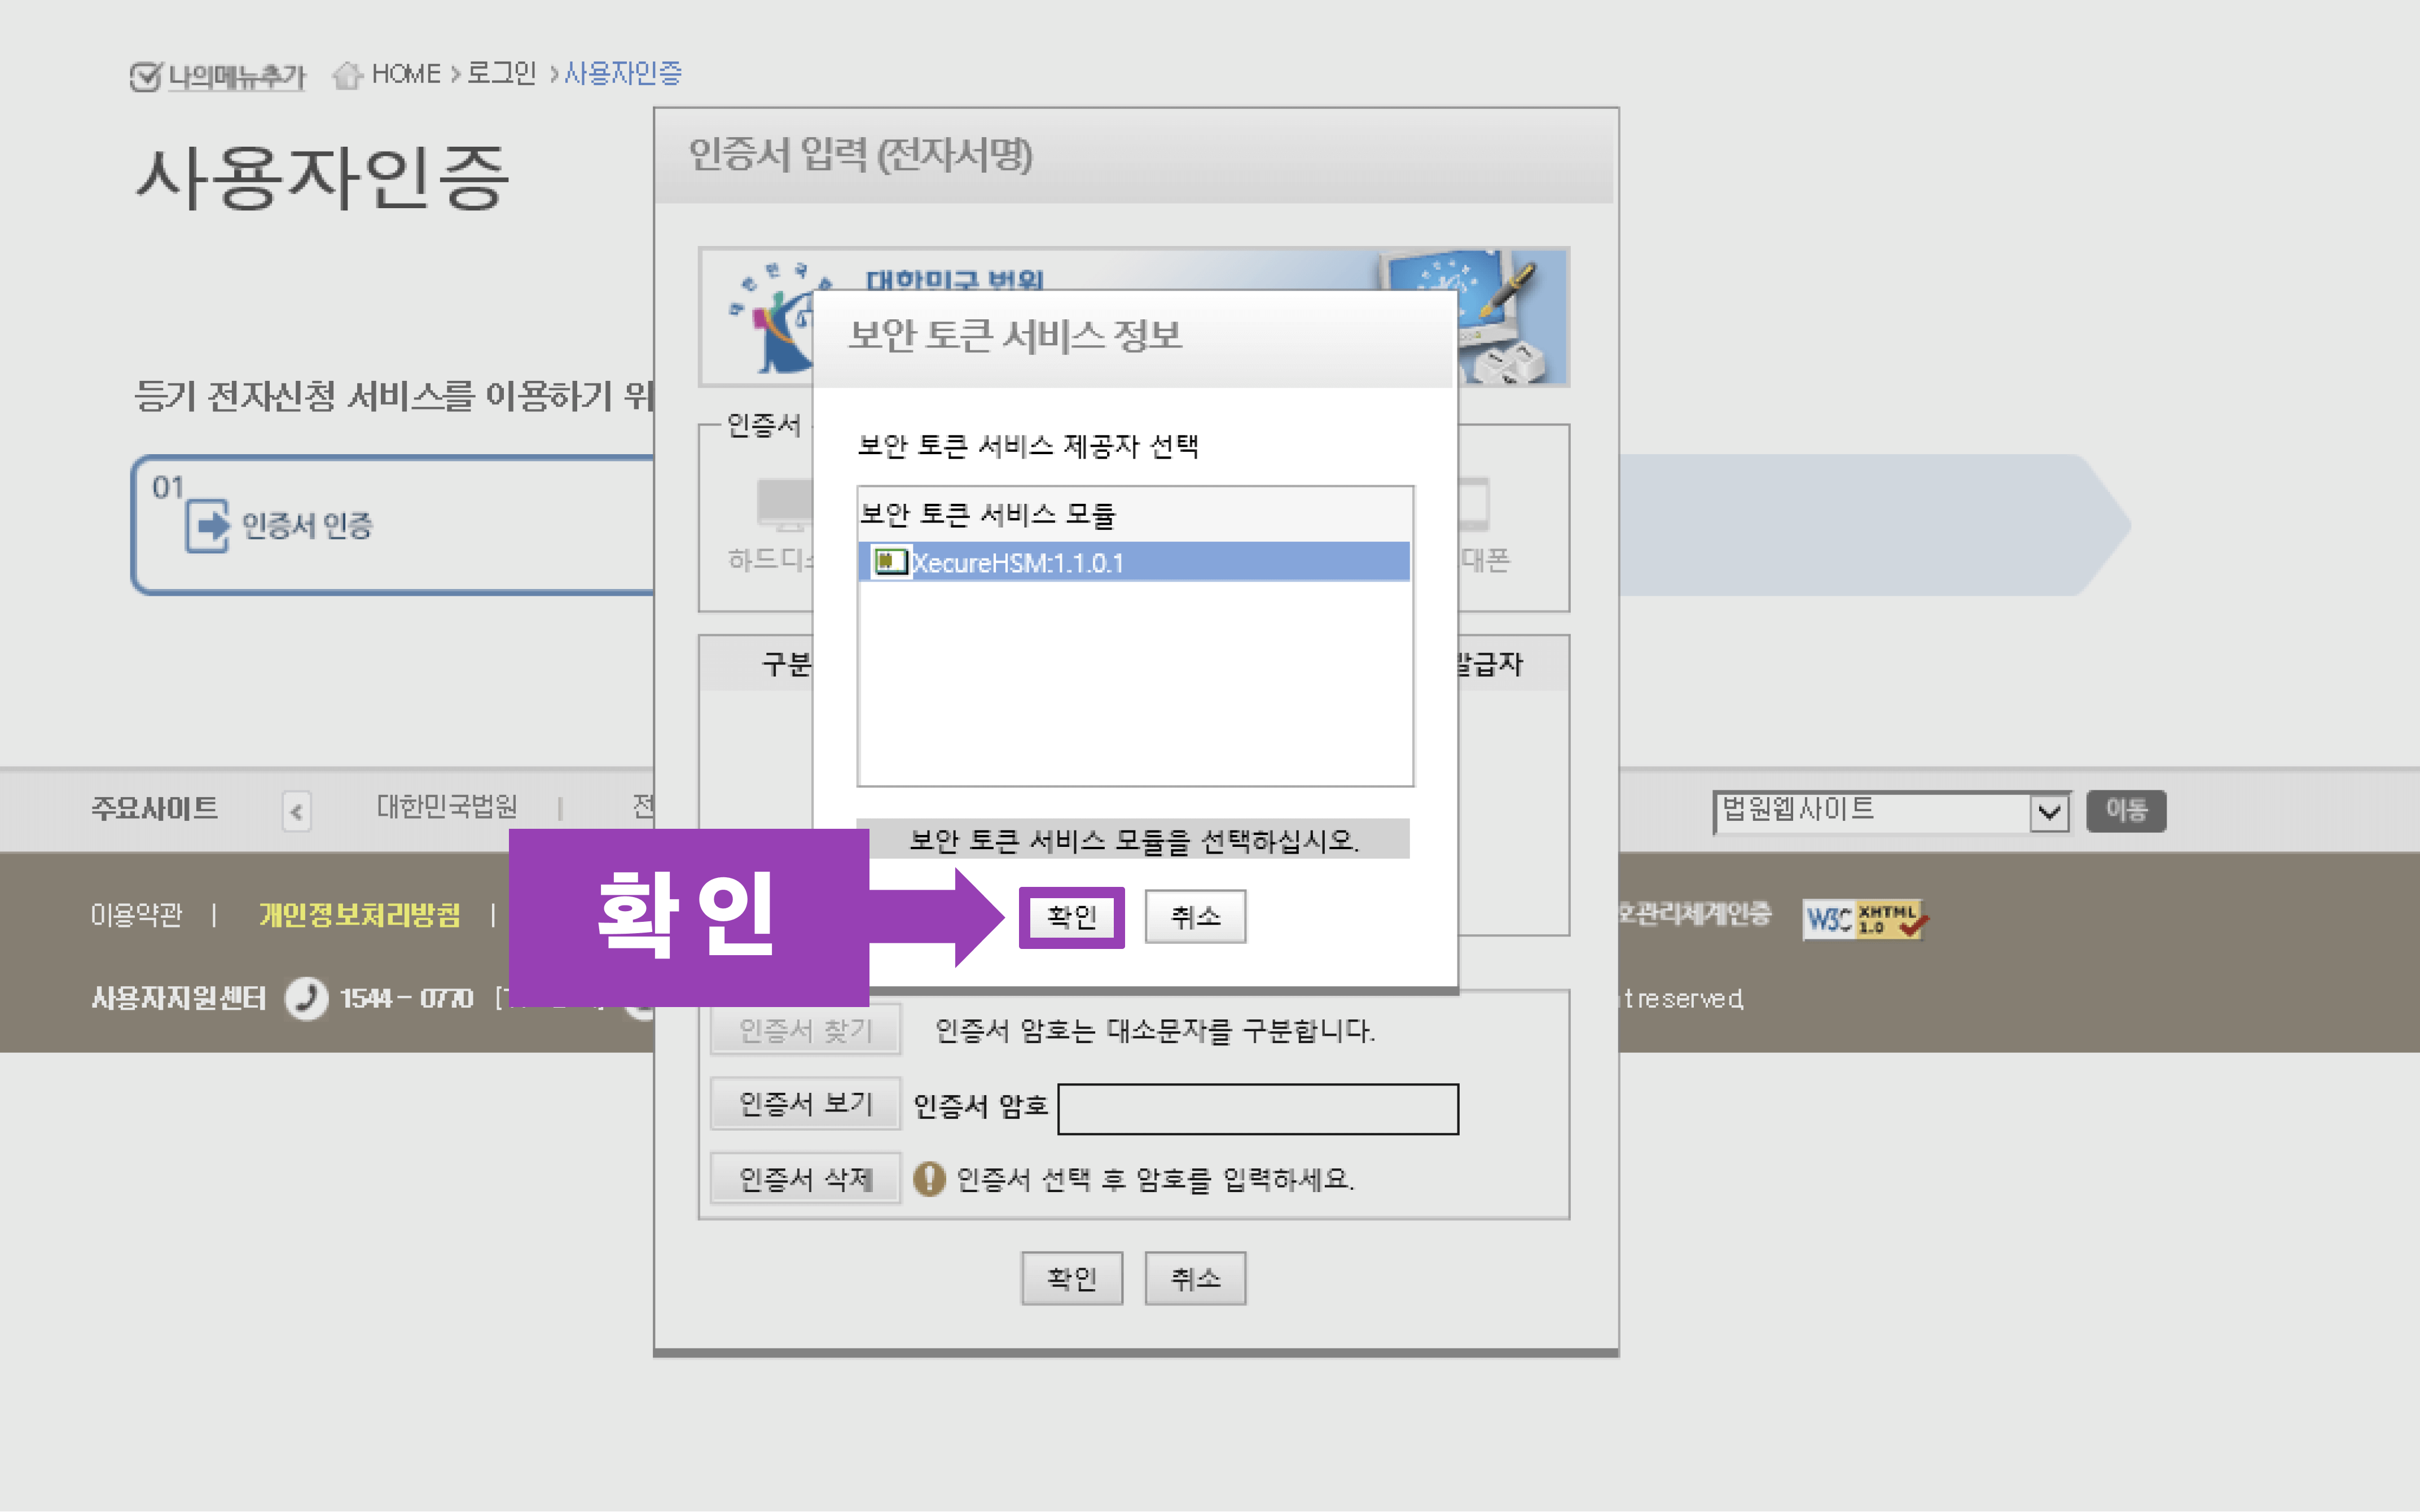The width and height of the screenshot is (2420, 1512).
Task: Open the 개인정보처리방침 footer entry
Action: point(360,917)
